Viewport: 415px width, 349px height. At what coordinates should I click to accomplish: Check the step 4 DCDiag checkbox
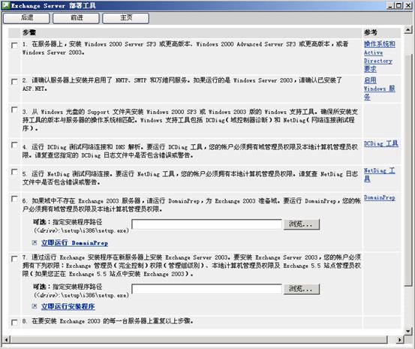tap(14, 145)
